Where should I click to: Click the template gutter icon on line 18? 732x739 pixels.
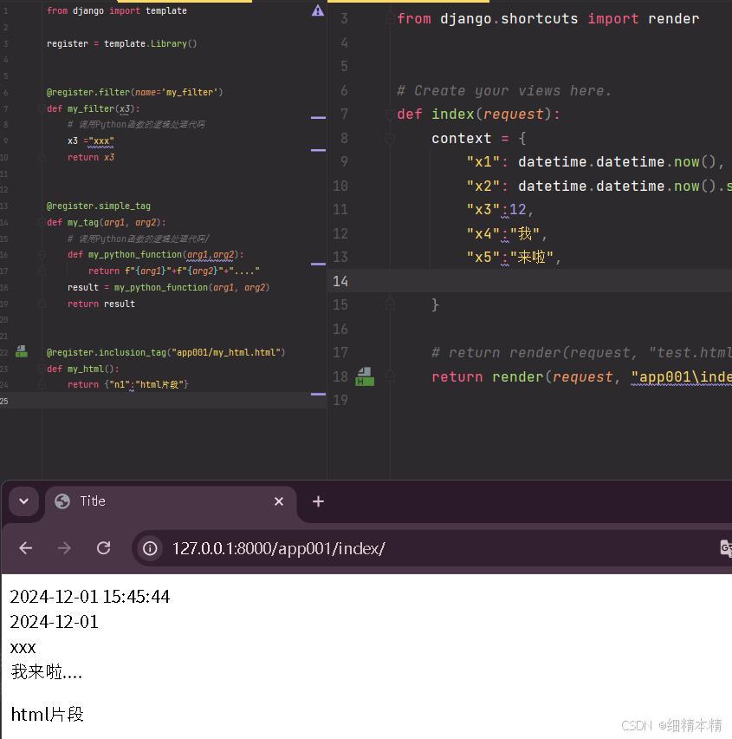[x=365, y=376]
